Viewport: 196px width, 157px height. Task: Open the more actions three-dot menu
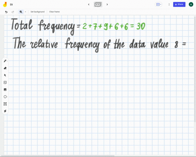click(169, 4)
